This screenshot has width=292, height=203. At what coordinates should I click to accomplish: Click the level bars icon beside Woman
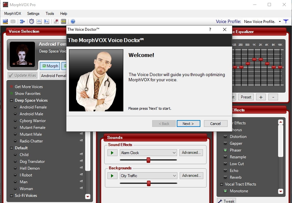tap(81, 188)
